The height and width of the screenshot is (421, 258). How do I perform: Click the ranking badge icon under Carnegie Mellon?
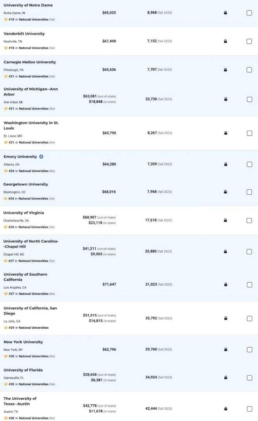tap(6, 76)
